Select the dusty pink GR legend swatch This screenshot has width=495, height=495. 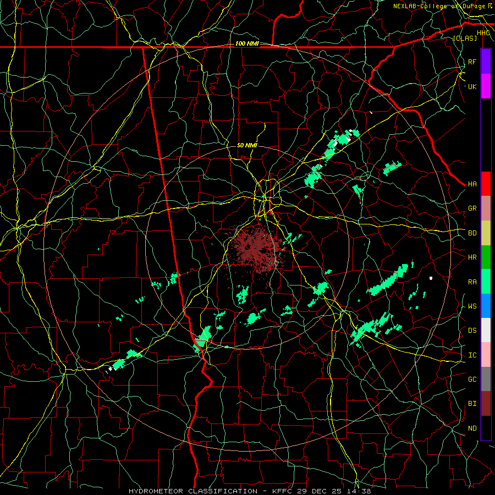[x=486, y=208]
